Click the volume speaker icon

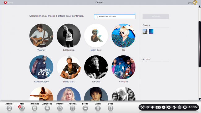152,107
